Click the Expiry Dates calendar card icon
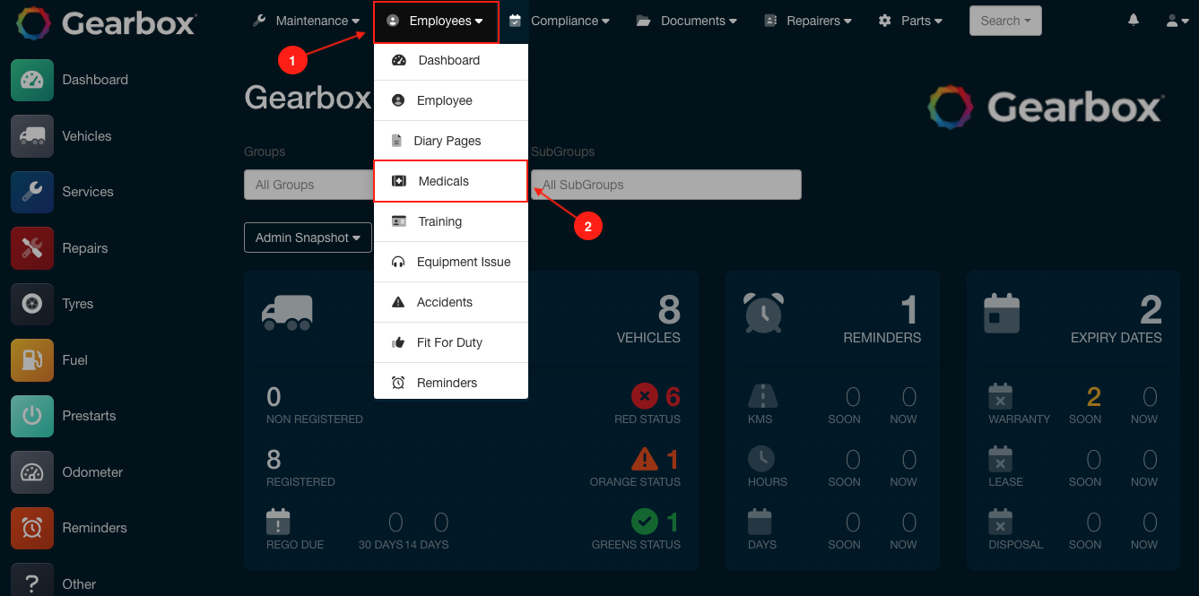1199x596 pixels. click(1002, 313)
